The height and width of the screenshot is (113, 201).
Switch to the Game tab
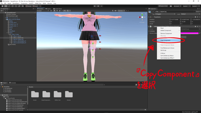click(48, 9)
